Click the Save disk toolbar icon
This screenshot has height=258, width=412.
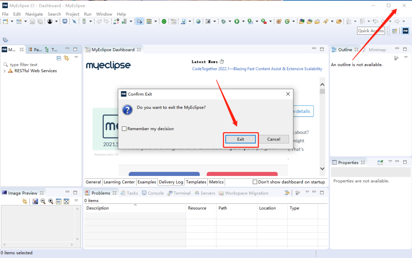pyautogui.click(x=32, y=22)
